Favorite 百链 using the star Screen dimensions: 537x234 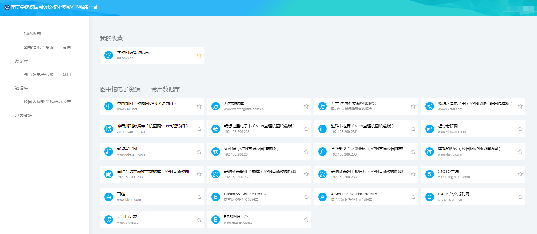point(199,197)
